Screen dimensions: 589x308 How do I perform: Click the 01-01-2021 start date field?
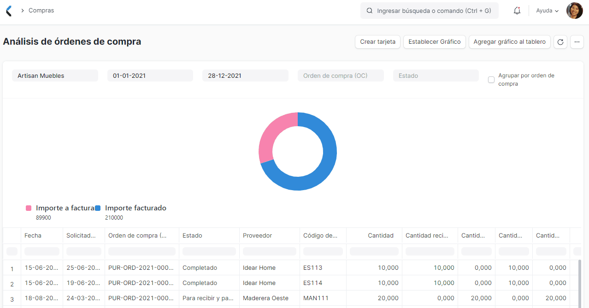150,75
